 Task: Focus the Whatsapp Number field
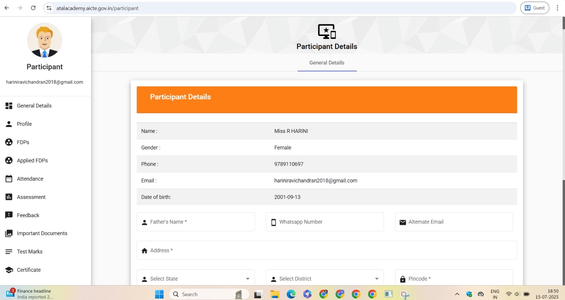(325, 222)
